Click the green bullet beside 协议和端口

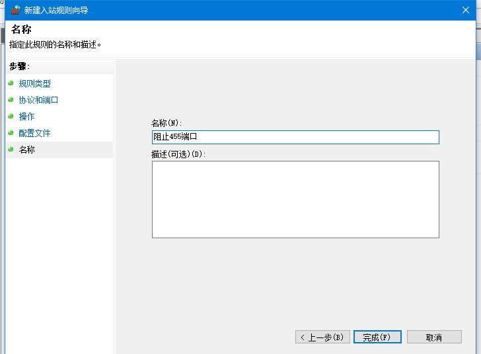coord(11,100)
